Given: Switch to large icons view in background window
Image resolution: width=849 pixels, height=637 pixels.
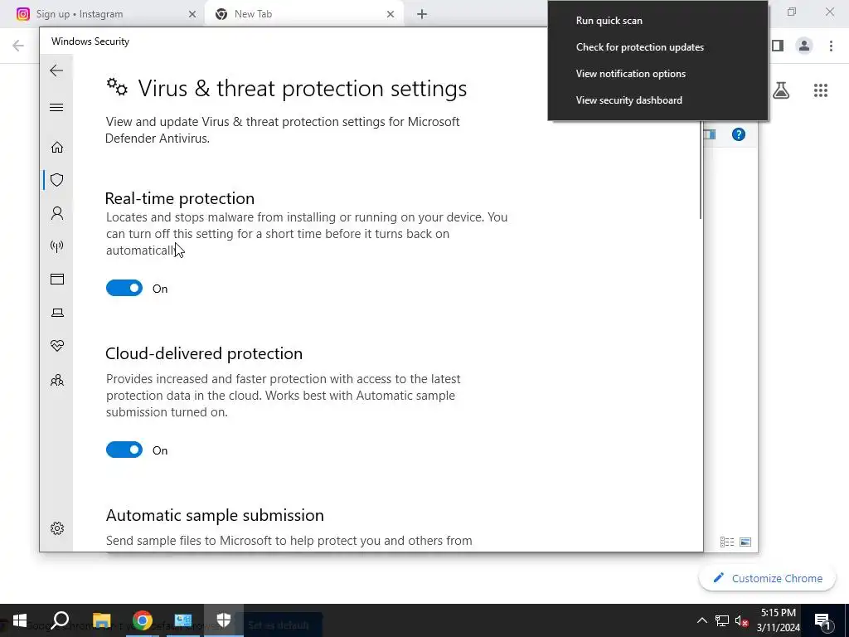Looking at the screenshot, I should [745, 542].
